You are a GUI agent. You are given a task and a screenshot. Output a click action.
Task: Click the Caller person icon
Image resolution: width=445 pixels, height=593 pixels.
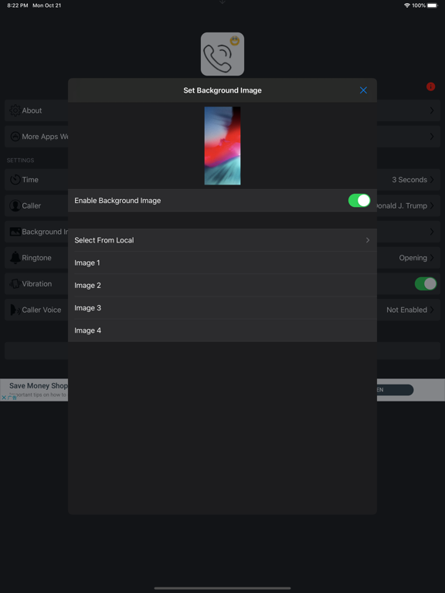(x=15, y=205)
